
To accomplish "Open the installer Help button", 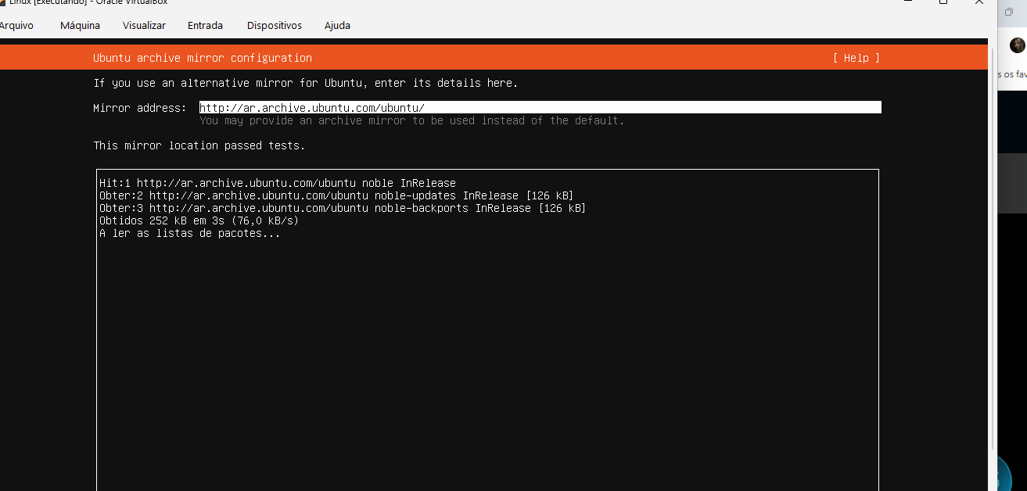I will click(856, 58).
